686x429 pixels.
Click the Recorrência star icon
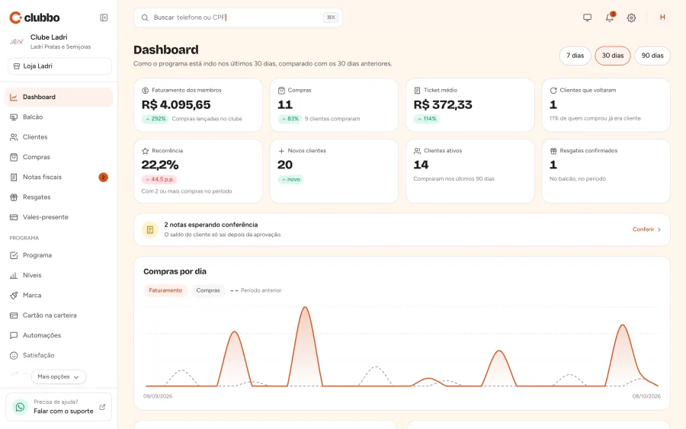[x=146, y=151]
